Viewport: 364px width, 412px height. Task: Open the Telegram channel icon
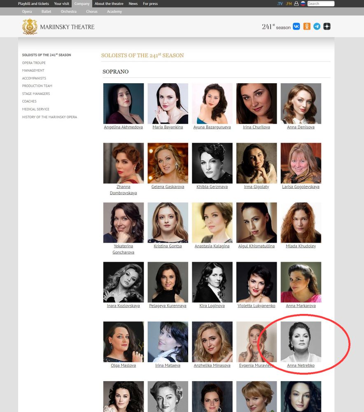tap(317, 26)
